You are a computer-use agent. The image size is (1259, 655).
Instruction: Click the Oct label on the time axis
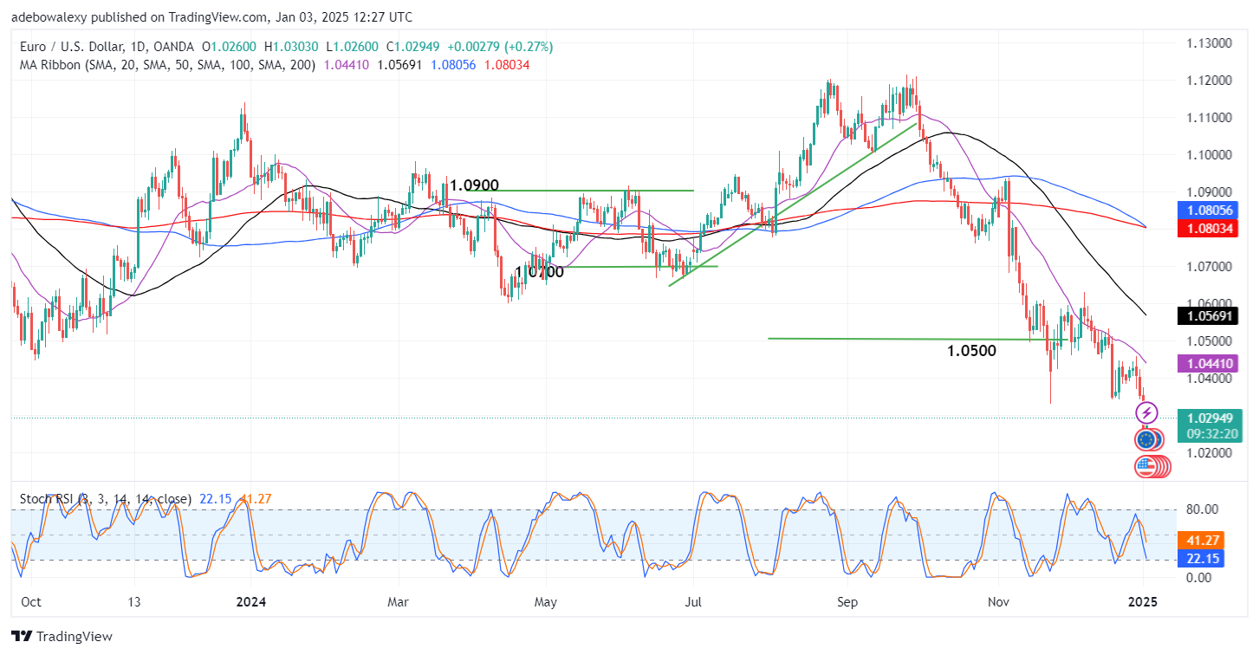pyautogui.click(x=30, y=601)
